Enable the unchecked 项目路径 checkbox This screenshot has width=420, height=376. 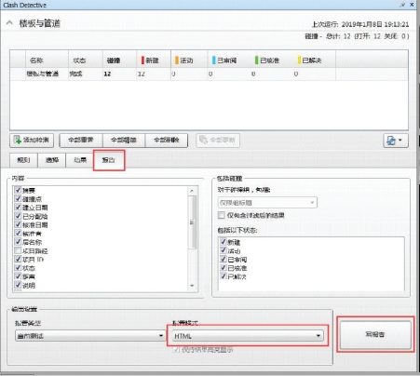(18, 250)
